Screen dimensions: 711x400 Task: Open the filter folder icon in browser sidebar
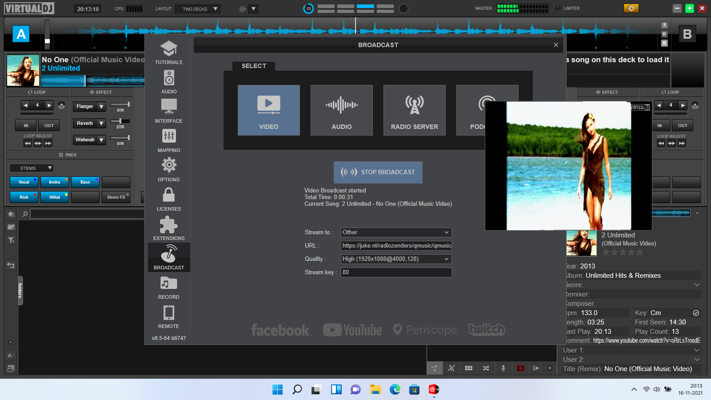[x=11, y=240]
